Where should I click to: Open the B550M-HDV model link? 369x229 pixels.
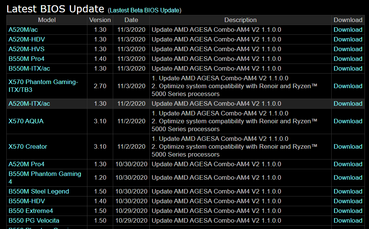tap(27, 201)
